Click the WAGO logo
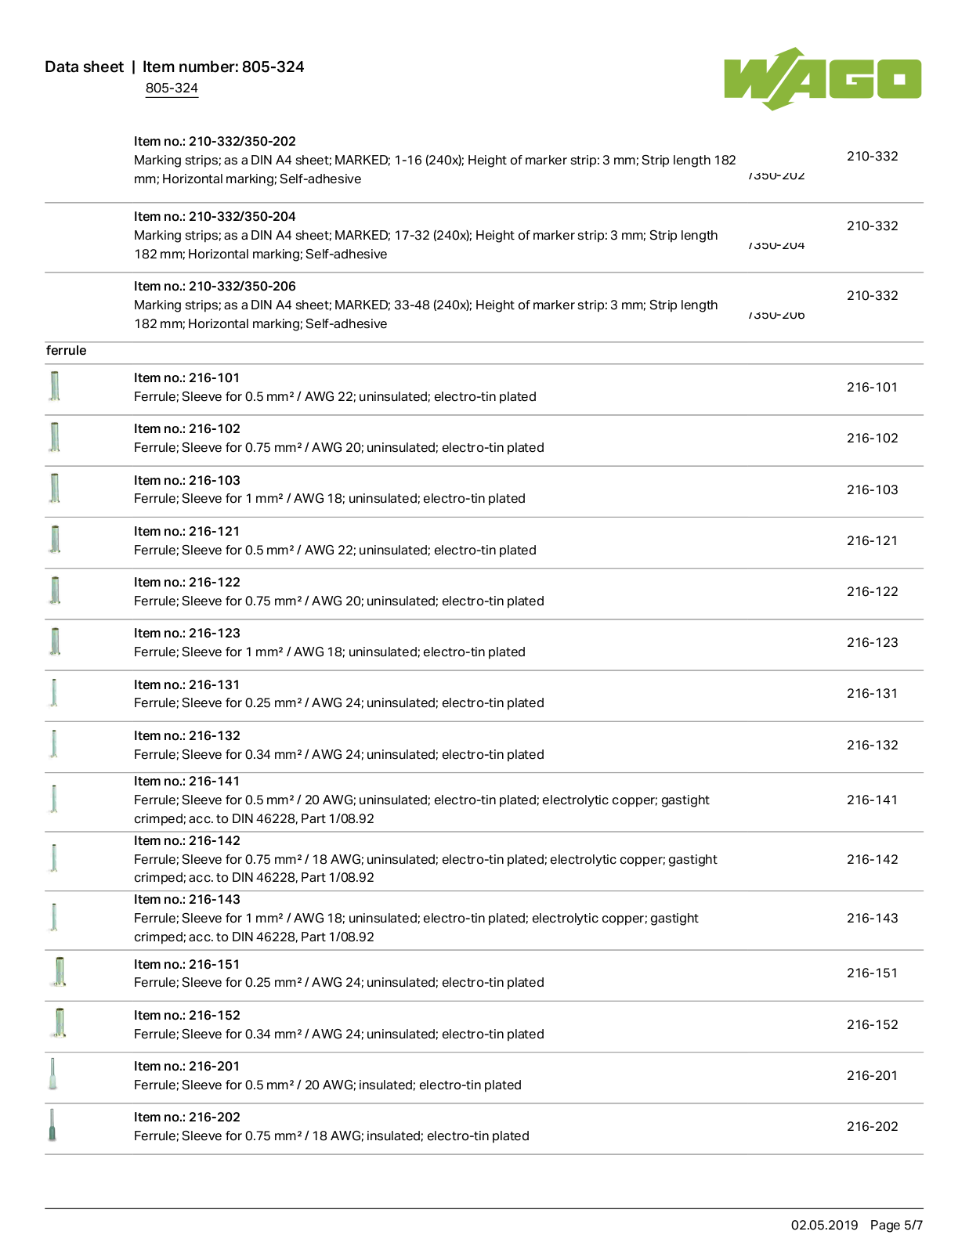The image size is (969, 1253). (x=823, y=78)
